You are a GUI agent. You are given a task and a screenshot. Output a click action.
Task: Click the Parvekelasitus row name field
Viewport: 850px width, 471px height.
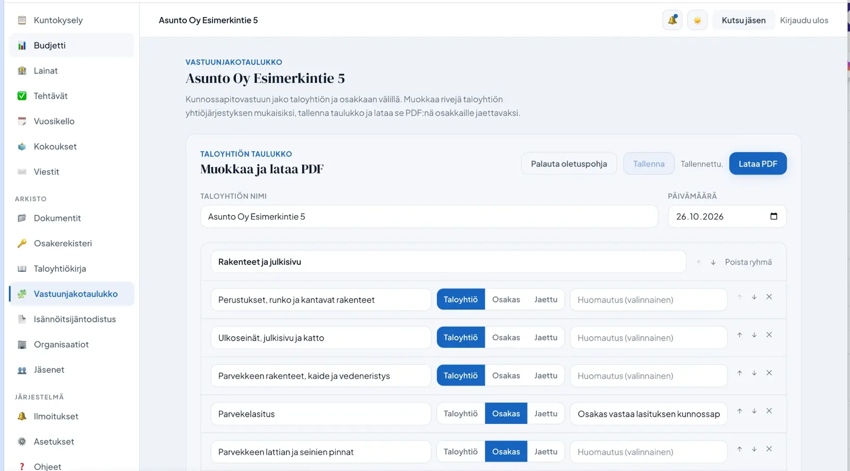click(321, 414)
